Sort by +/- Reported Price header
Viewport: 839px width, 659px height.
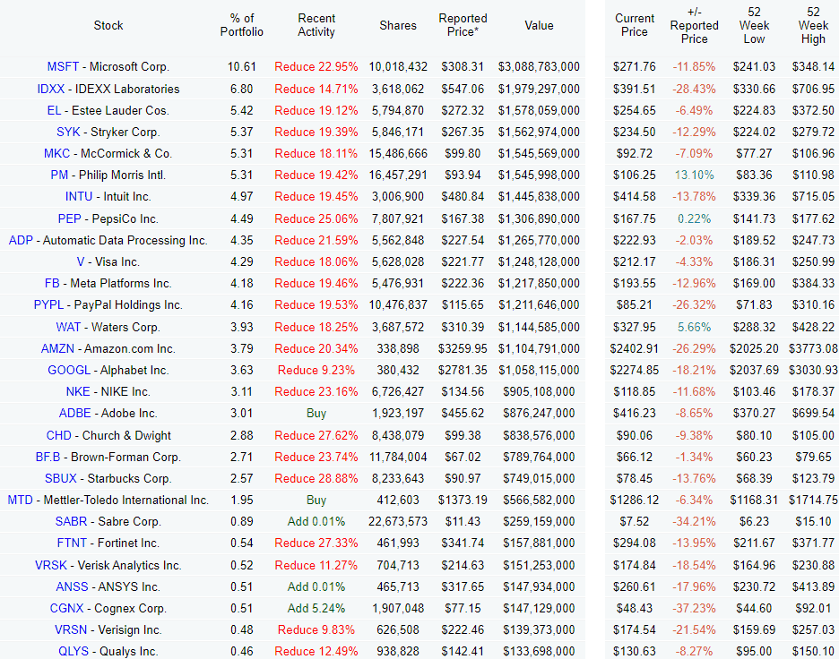click(695, 25)
